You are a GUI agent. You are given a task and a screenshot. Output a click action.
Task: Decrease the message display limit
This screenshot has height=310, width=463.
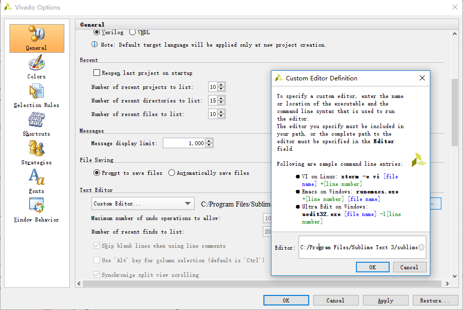coord(209,145)
